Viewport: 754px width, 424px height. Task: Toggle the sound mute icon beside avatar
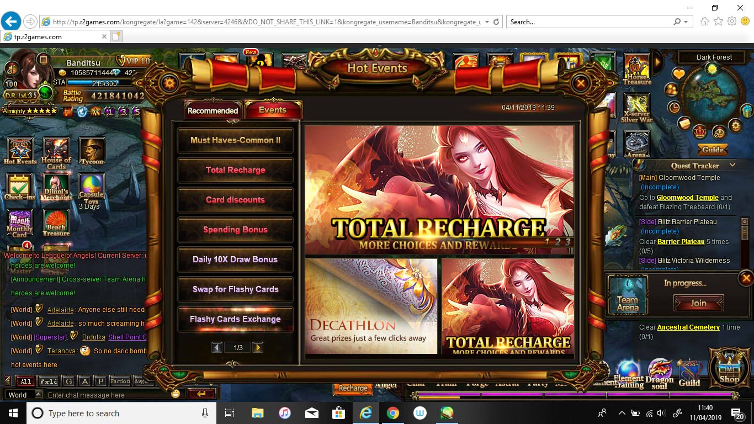click(10, 68)
